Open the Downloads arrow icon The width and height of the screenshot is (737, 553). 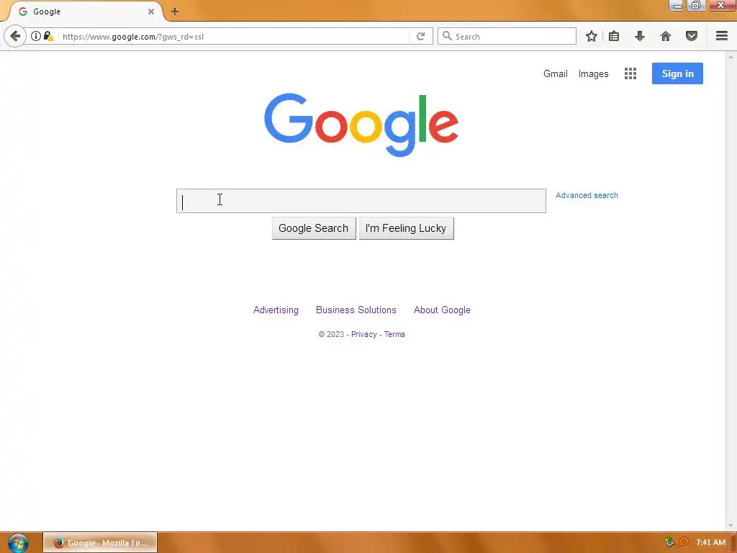pyautogui.click(x=640, y=36)
